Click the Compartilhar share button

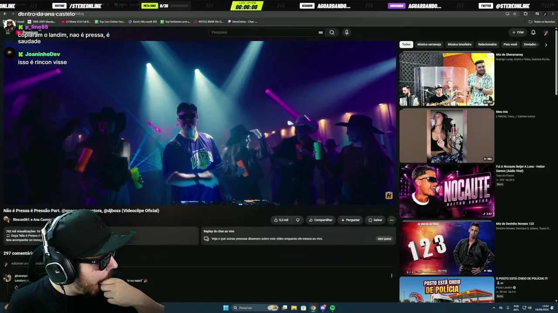click(320, 220)
